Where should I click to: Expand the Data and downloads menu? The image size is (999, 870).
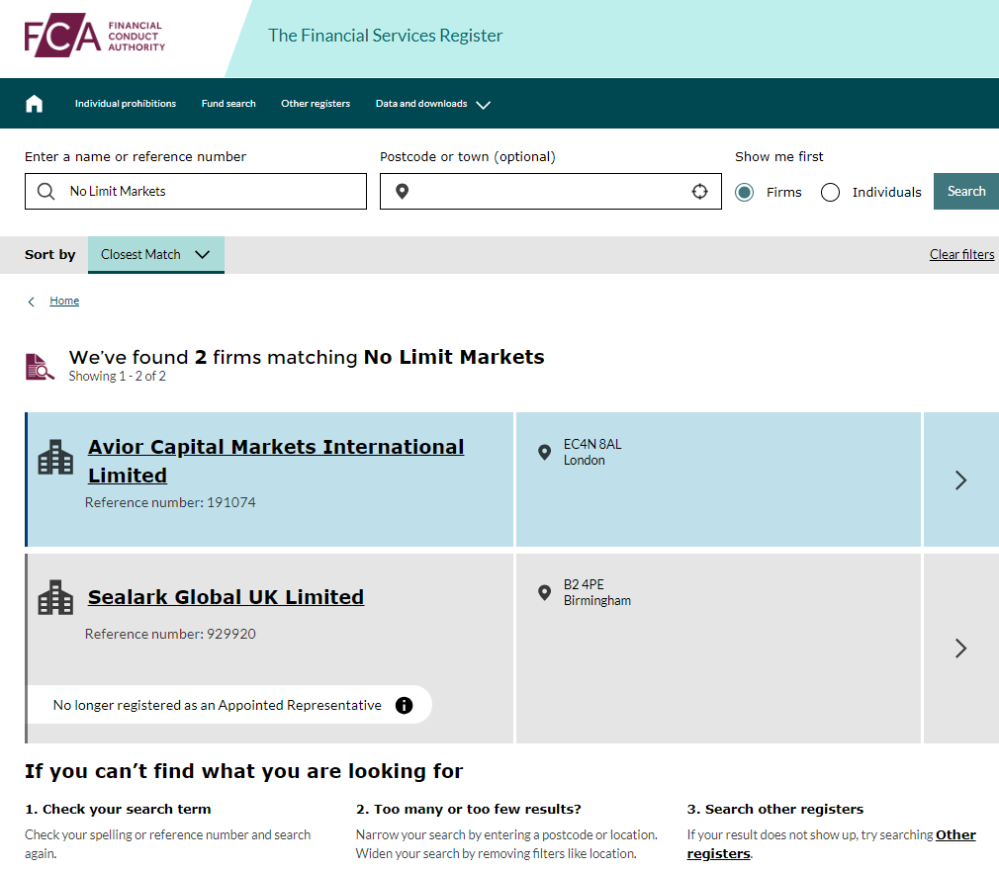432,104
